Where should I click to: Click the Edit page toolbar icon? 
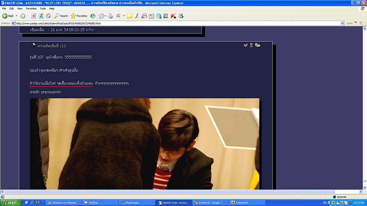(x=119, y=16)
